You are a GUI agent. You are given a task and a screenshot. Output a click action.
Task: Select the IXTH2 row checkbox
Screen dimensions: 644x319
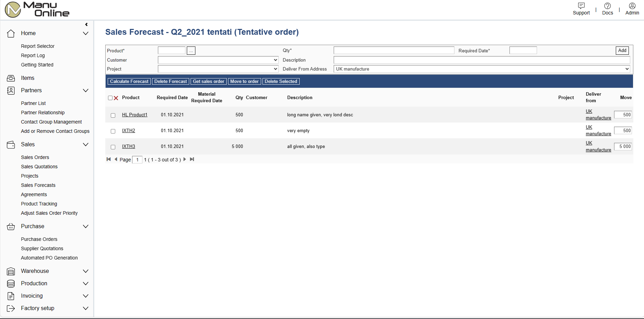[x=113, y=131]
